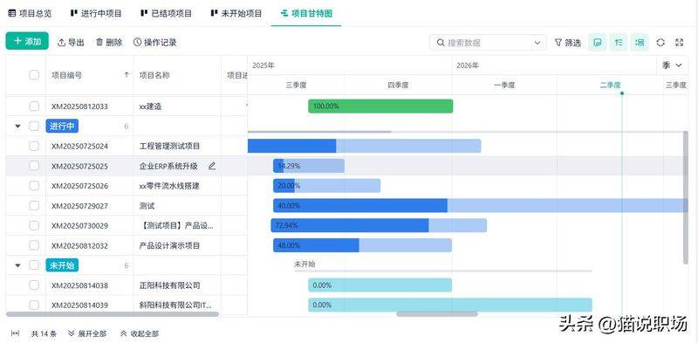Viewport: 698px width, 343px height.
Task: Click the 48.00% progress bar
Action: click(362, 245)
